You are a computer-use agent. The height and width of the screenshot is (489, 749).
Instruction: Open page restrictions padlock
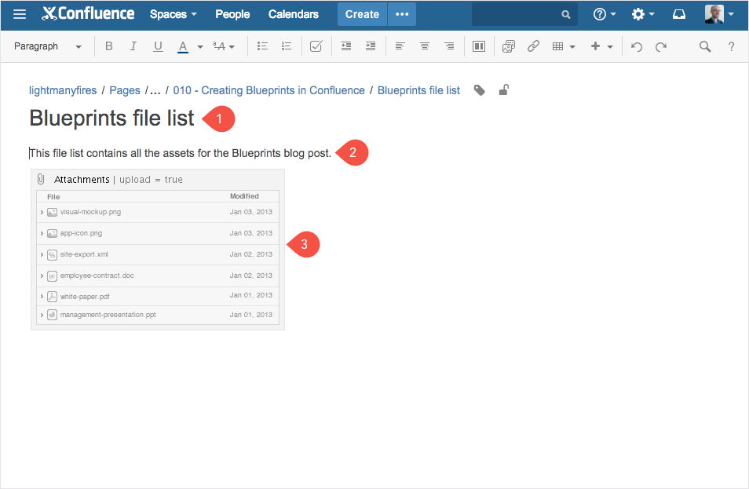pos(504,89)
